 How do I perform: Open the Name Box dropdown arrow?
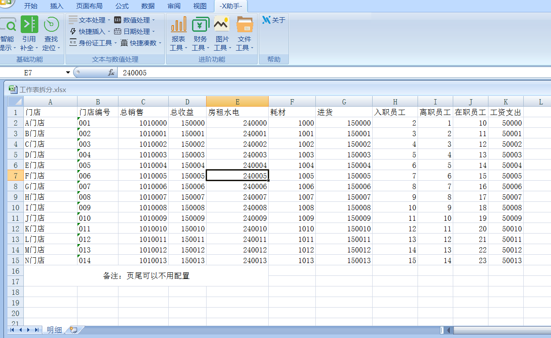click(68, 73)
